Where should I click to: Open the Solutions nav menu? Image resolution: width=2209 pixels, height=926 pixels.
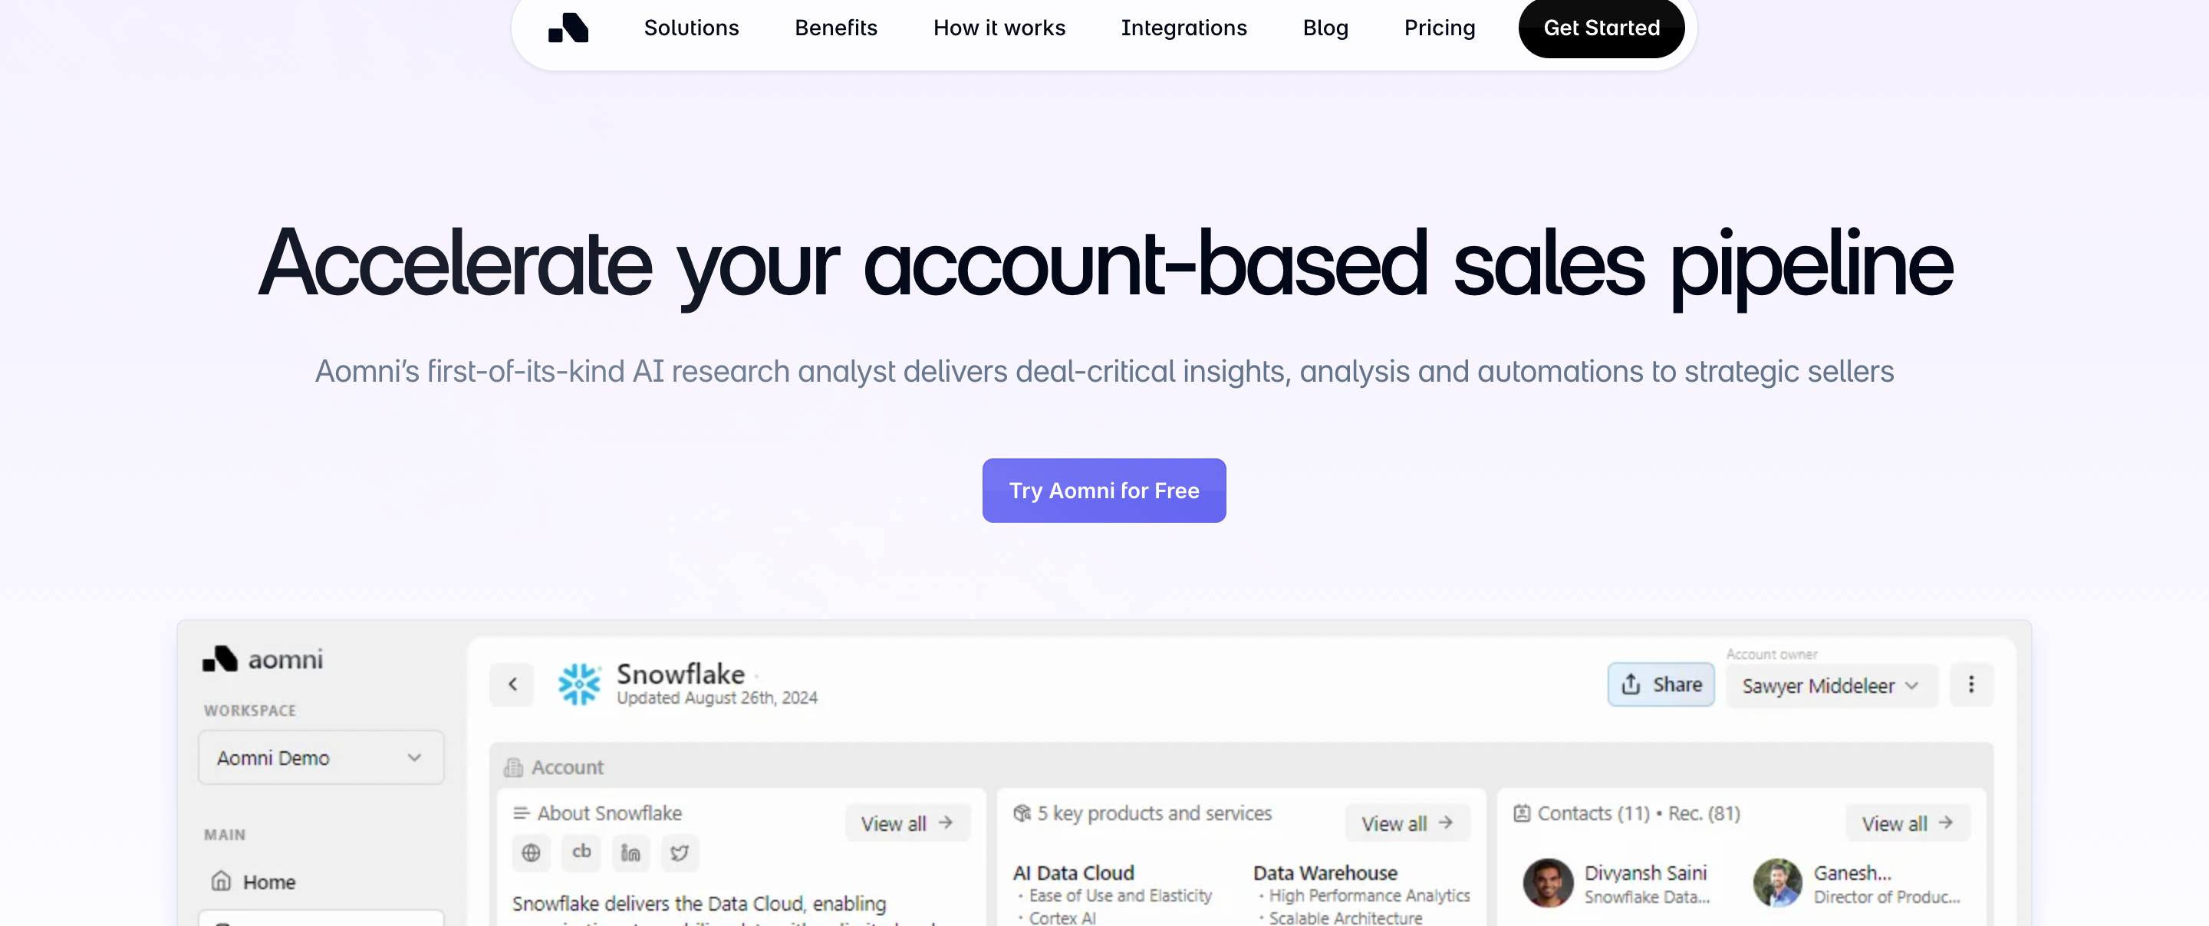coord(690,28)
